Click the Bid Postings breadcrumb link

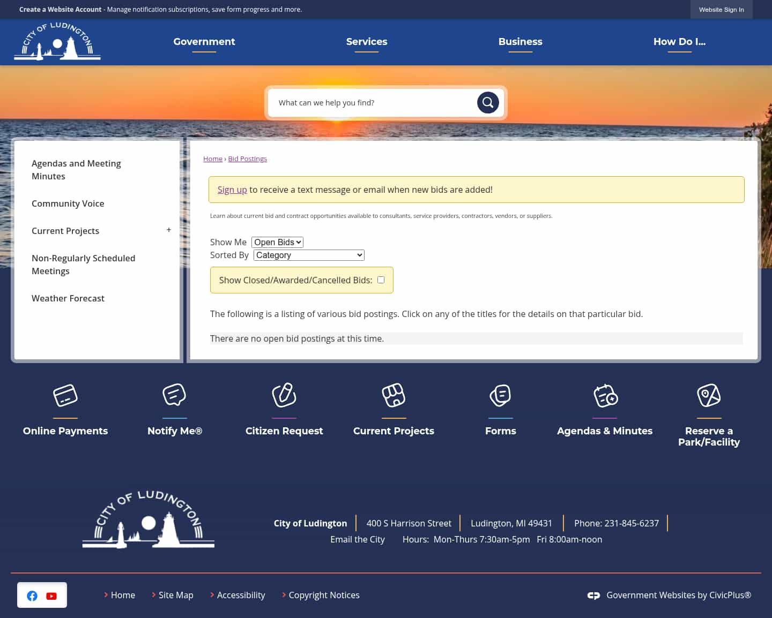247,159
